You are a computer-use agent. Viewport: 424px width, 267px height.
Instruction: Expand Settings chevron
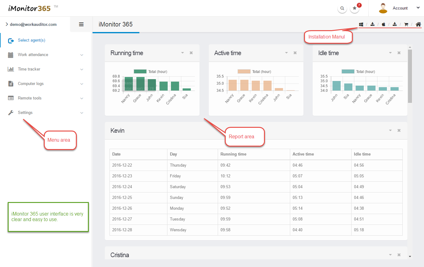tap(82, 113)
